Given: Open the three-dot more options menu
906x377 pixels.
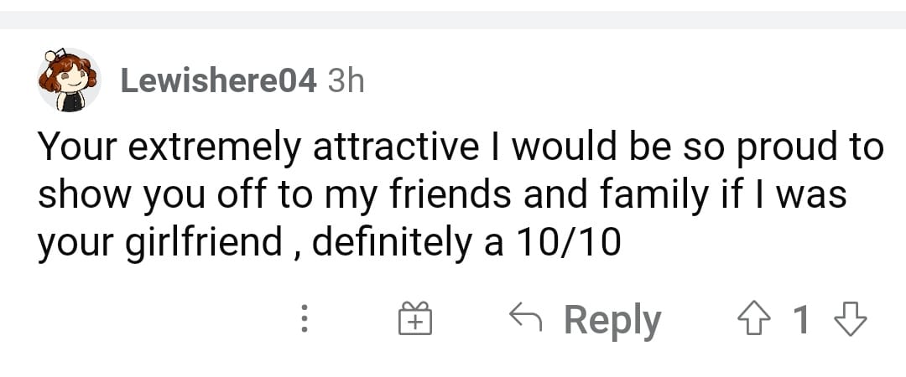Looking at the screenshot, I should (x=305, y=318).
